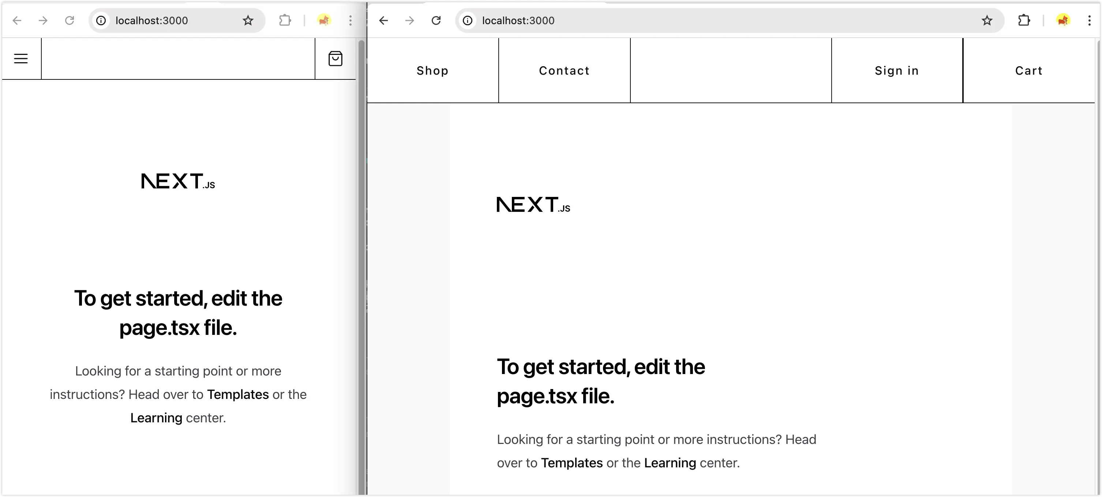Bookmark page with star in left window

point(248,20)
